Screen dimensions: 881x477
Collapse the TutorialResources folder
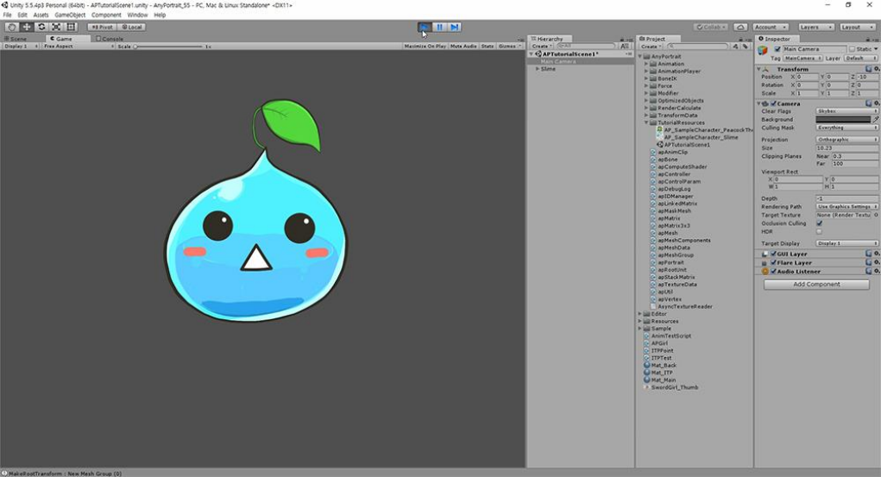[646, 122]
